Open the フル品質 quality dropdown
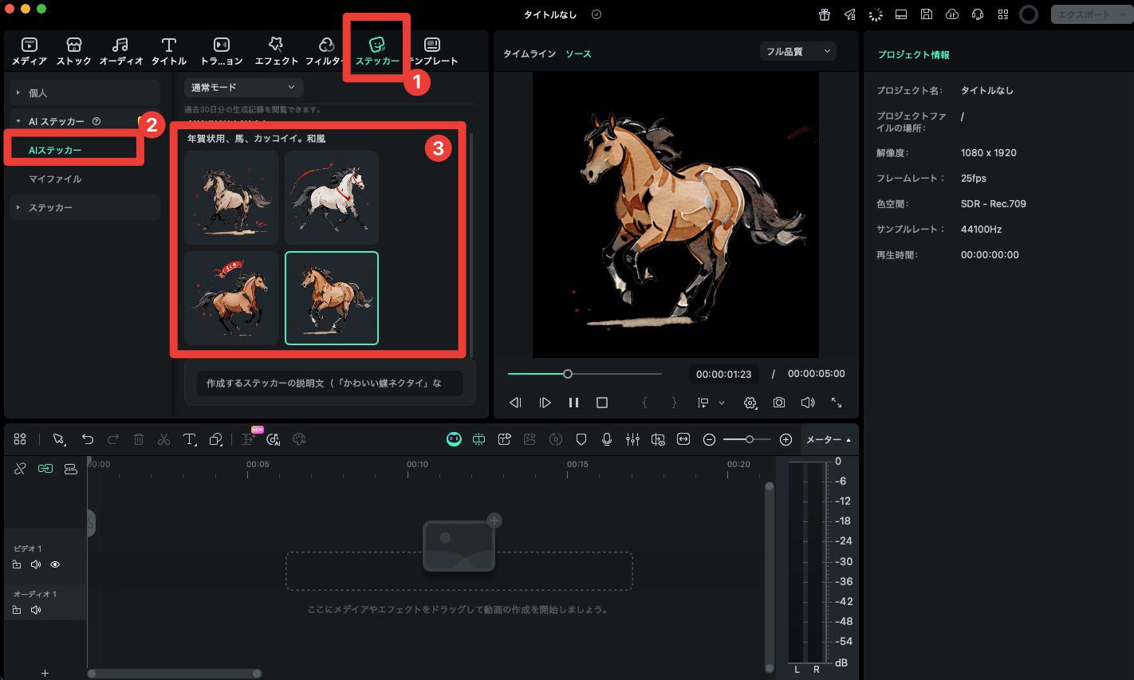 click(x=797, y=52)
